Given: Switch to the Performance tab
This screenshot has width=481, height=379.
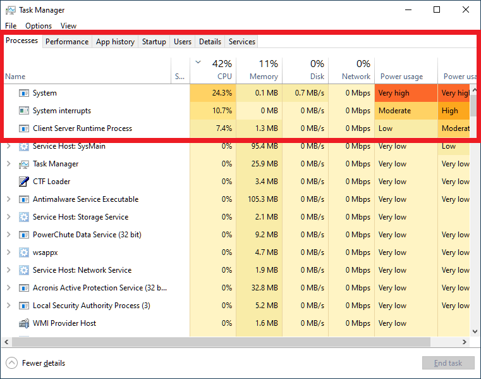Looking at the screenshot, I should click(67, 42).
